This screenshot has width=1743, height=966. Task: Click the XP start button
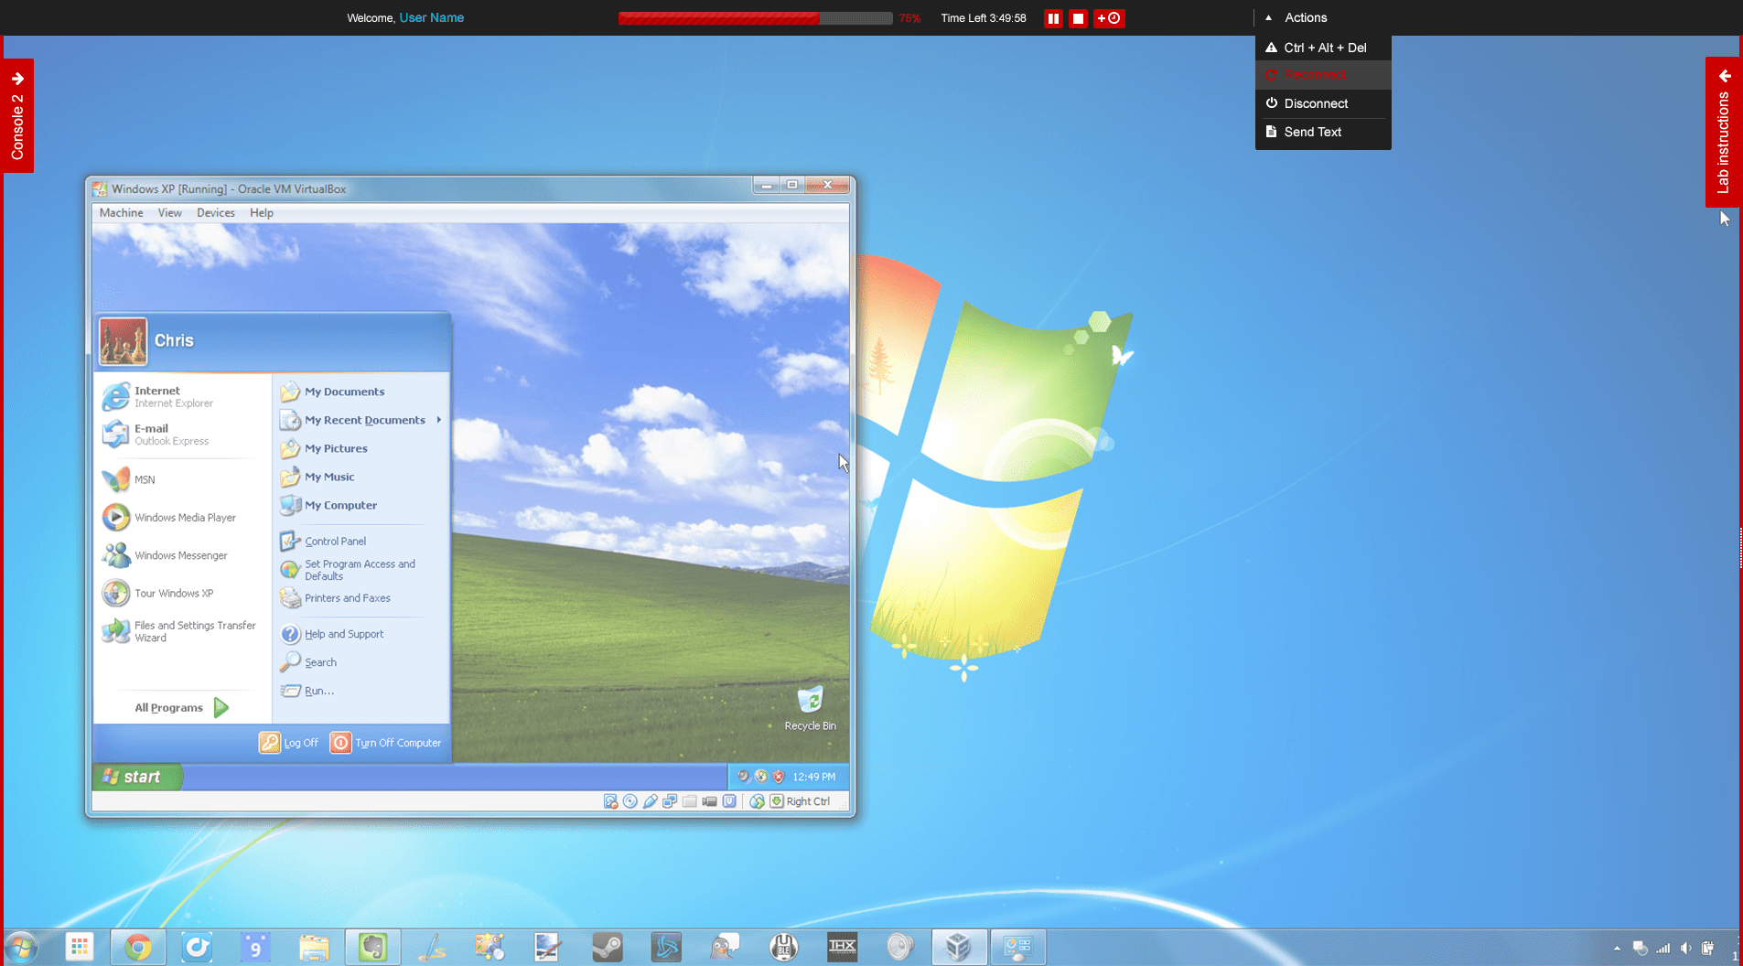[136, 777]
